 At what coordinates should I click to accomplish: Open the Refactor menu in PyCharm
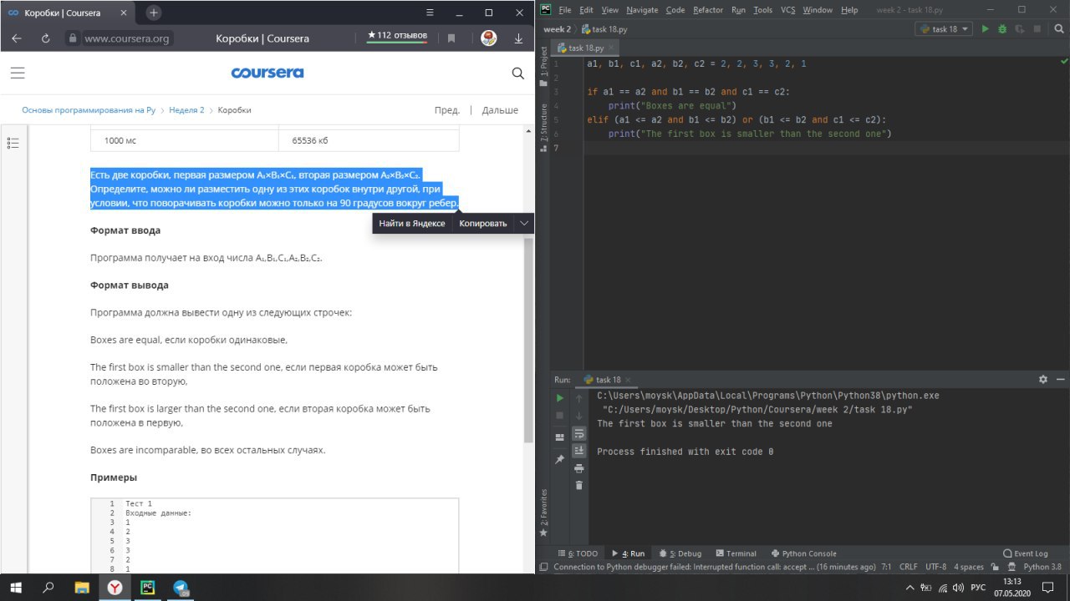click(708, 10)
